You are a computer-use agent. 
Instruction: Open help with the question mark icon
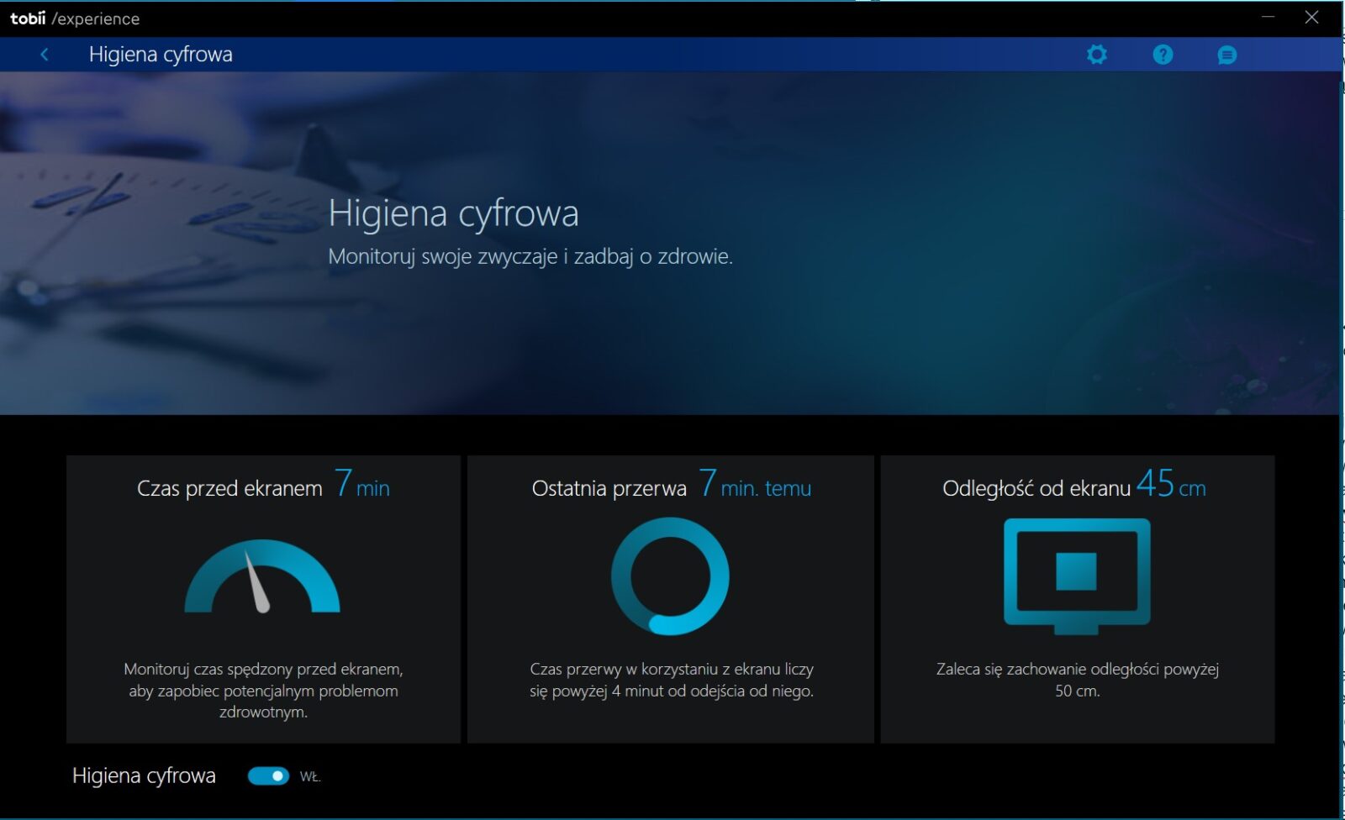click(1162, 55)
